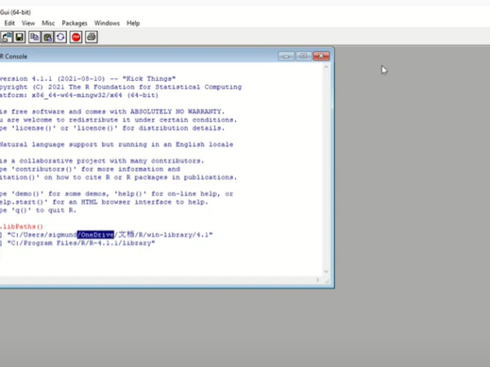Click the Print icon in the toolbar
This screenshot has height=367, width=490.
click(91, 37)
